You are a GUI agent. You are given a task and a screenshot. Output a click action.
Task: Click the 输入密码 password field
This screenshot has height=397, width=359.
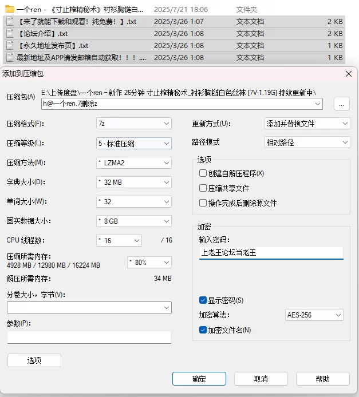click(x=271, y=253)
